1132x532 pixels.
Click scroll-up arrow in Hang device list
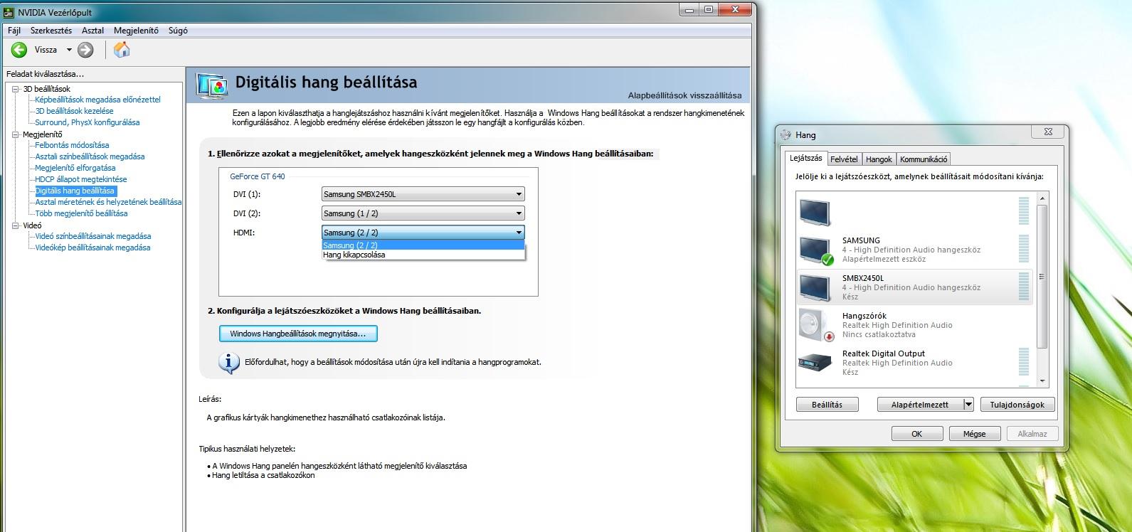[x=1042, y=198]
